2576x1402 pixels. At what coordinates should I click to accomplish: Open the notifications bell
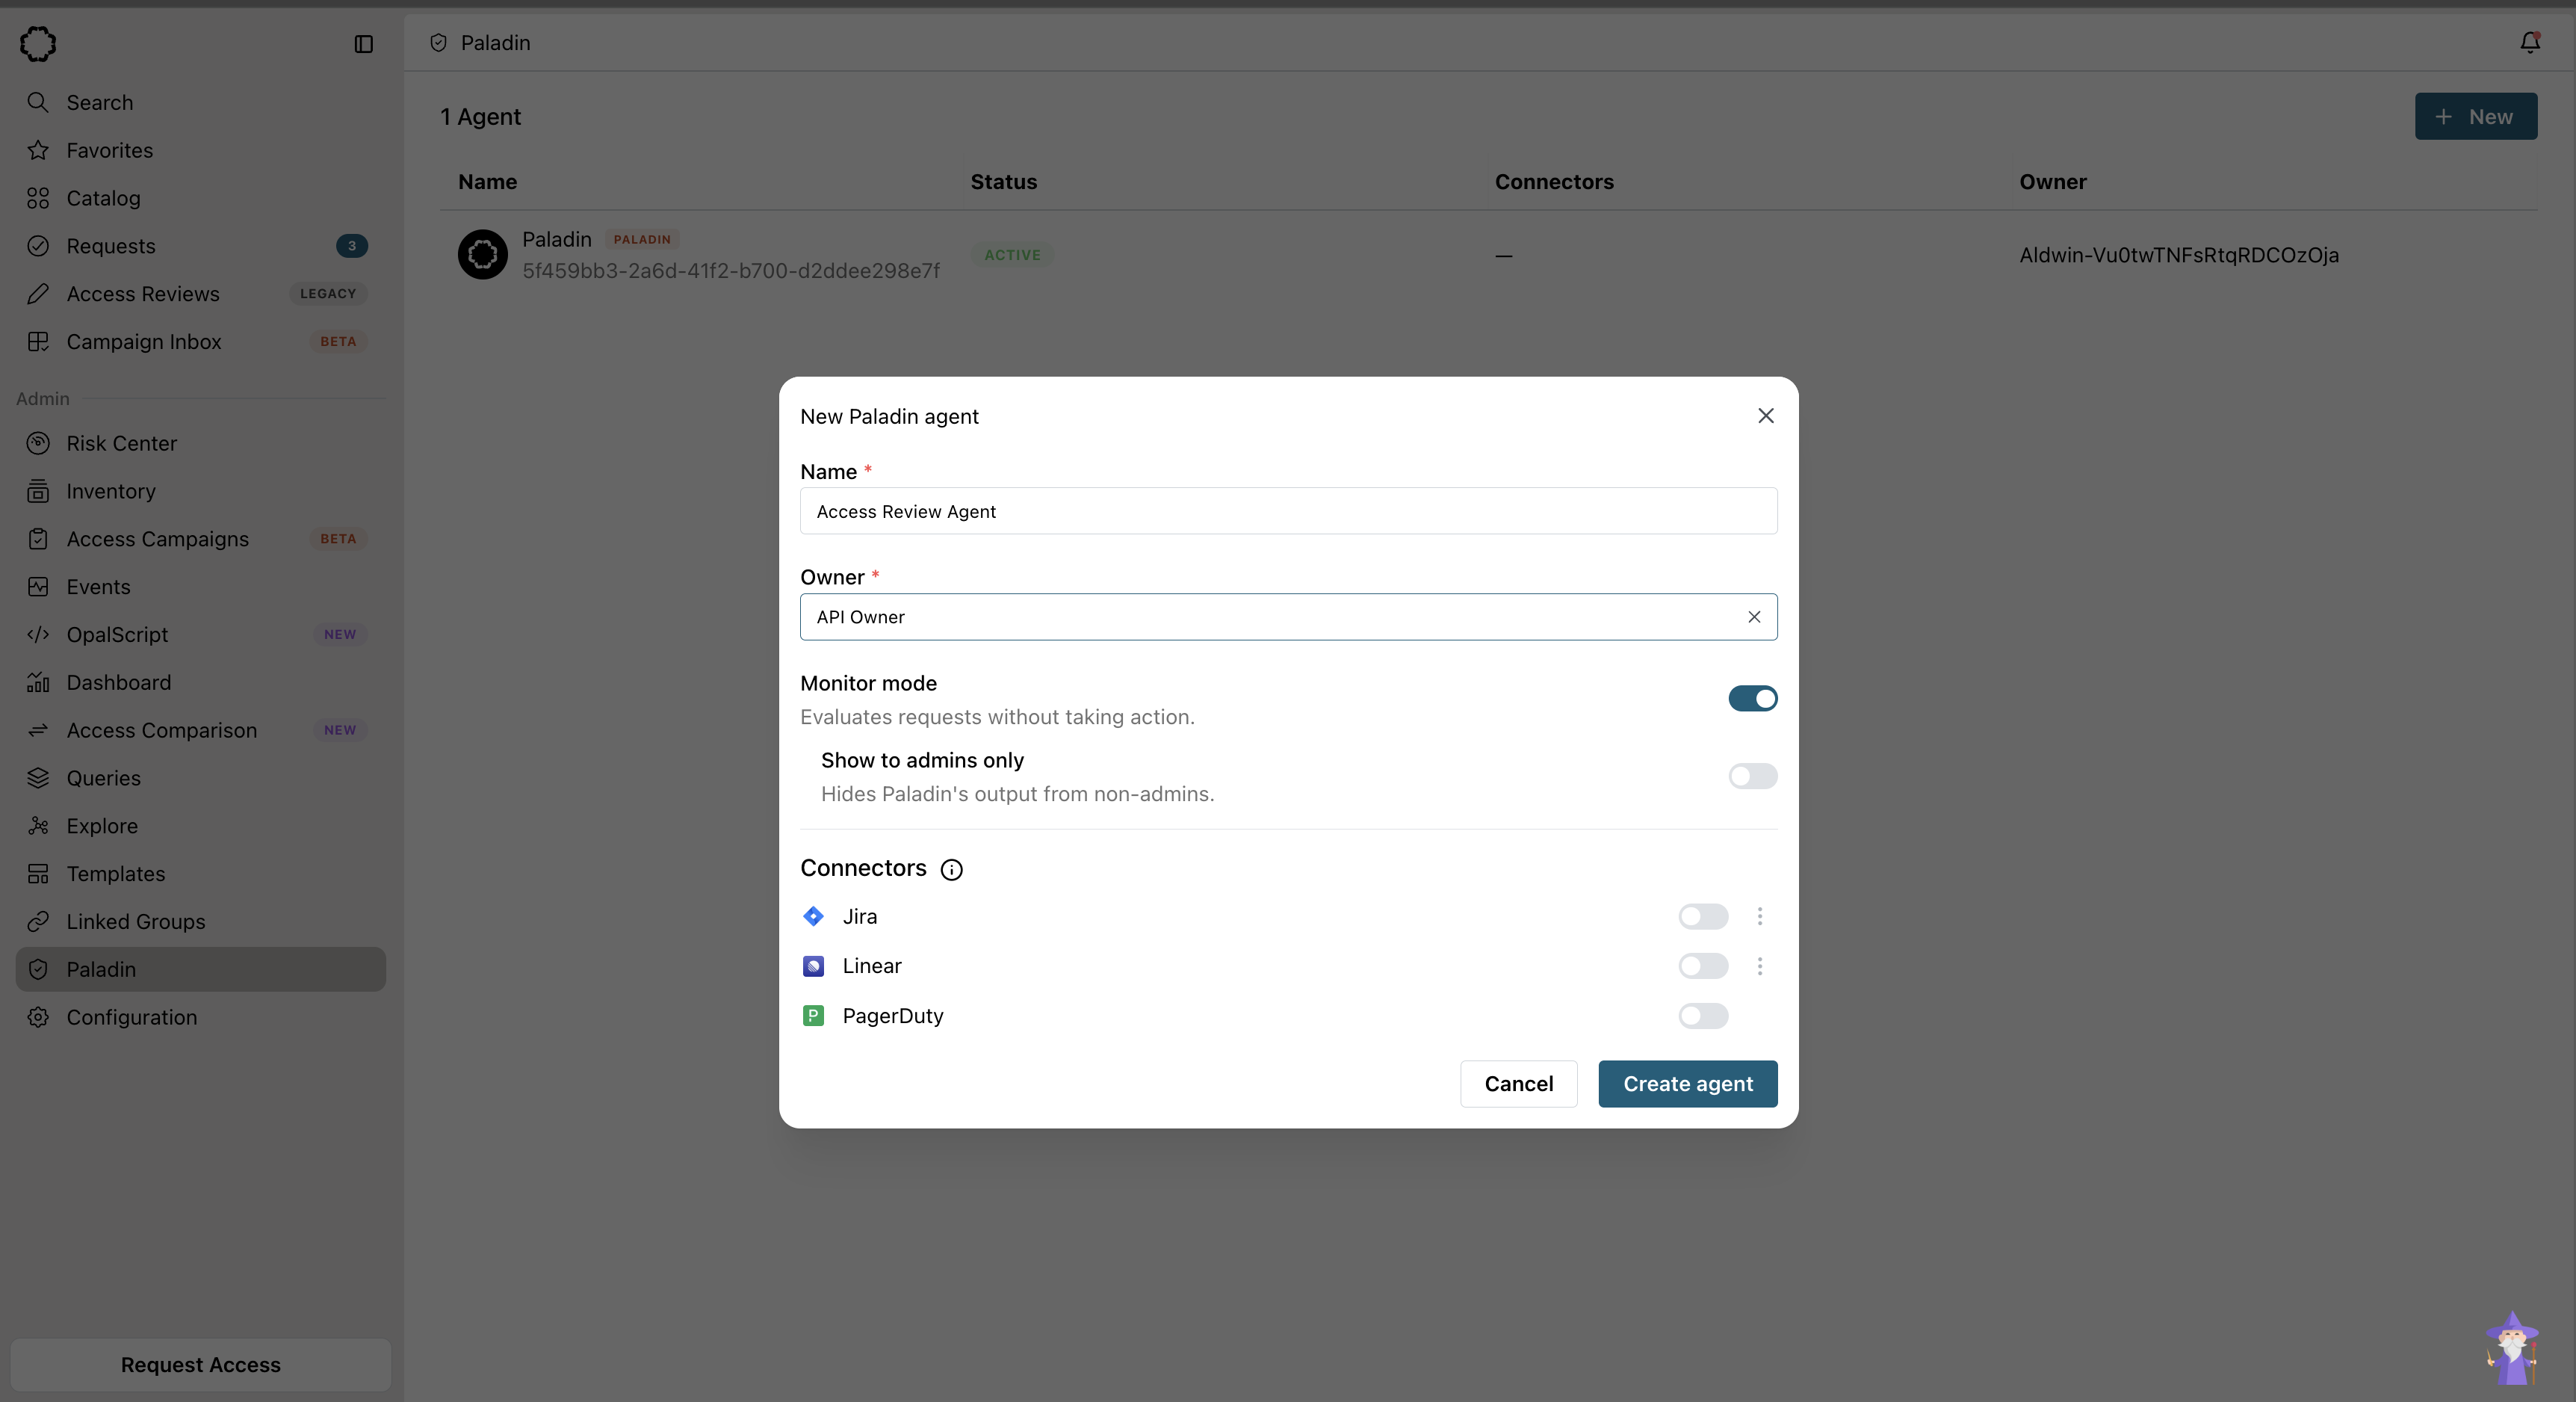pos(2530,42)
